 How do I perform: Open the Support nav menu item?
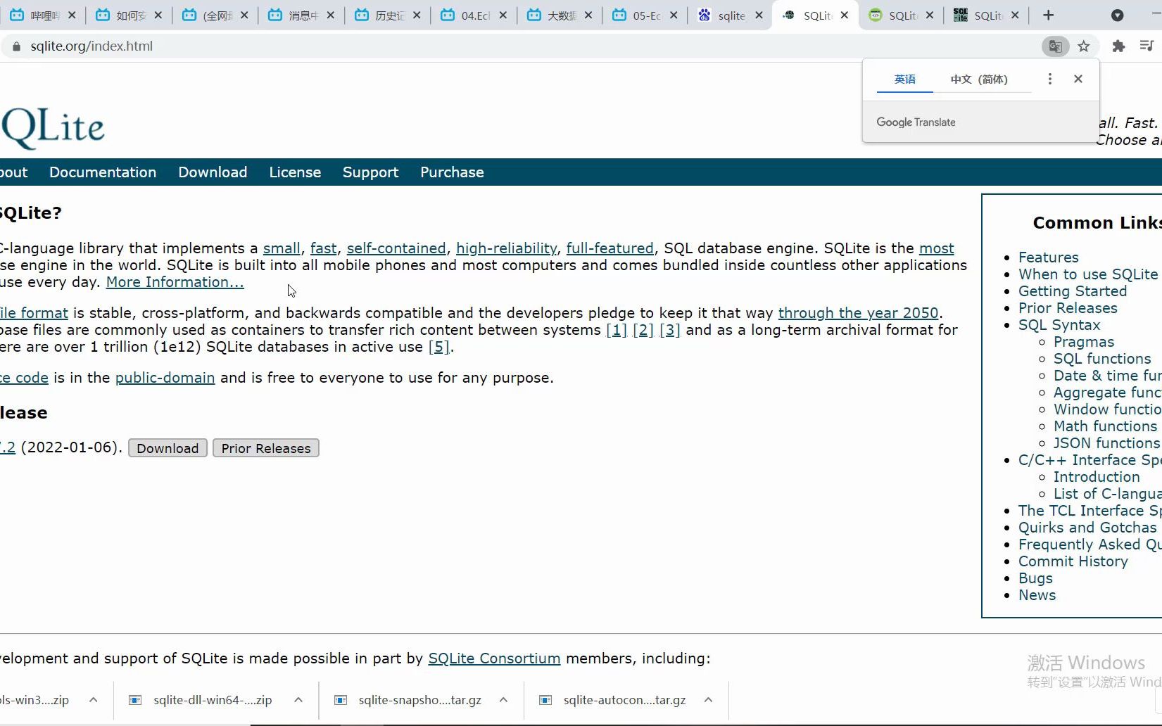tap(370, 172)
